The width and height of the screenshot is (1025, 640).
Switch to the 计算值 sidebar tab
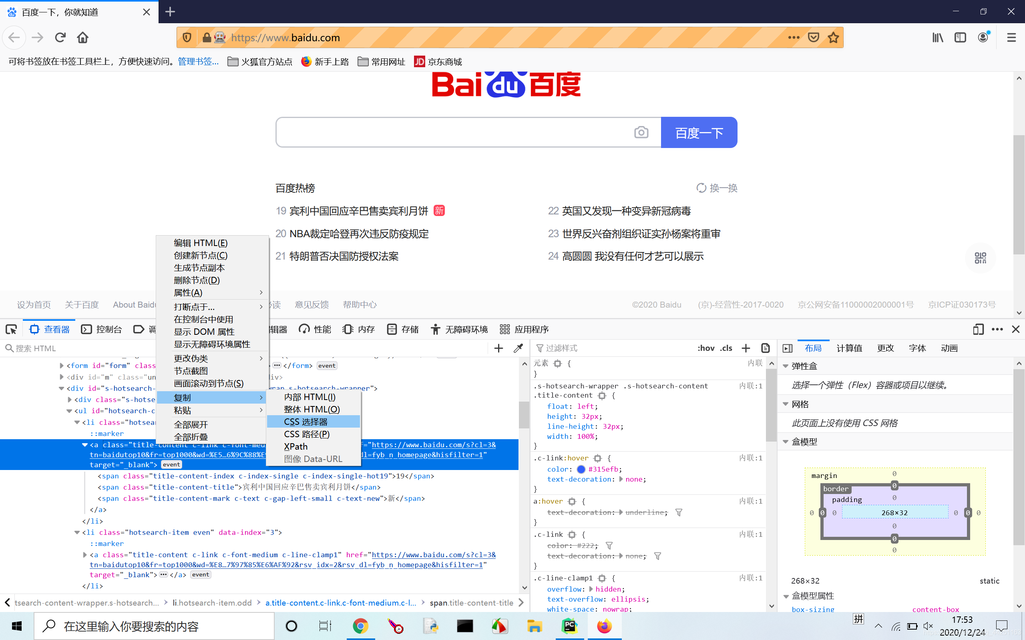click(x=849, y=348)
